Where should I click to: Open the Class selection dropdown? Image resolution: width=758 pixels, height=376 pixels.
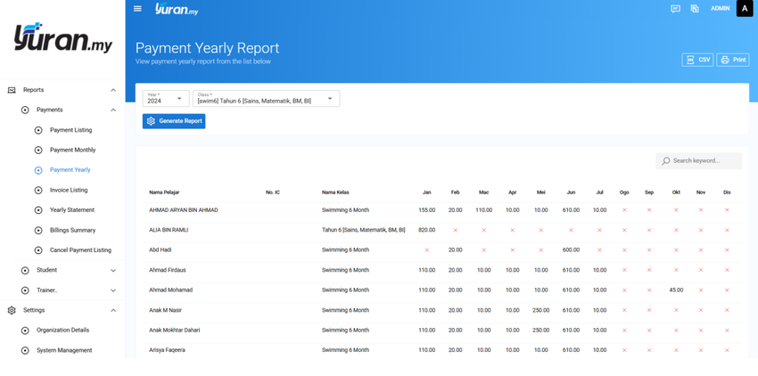point(267,99)
